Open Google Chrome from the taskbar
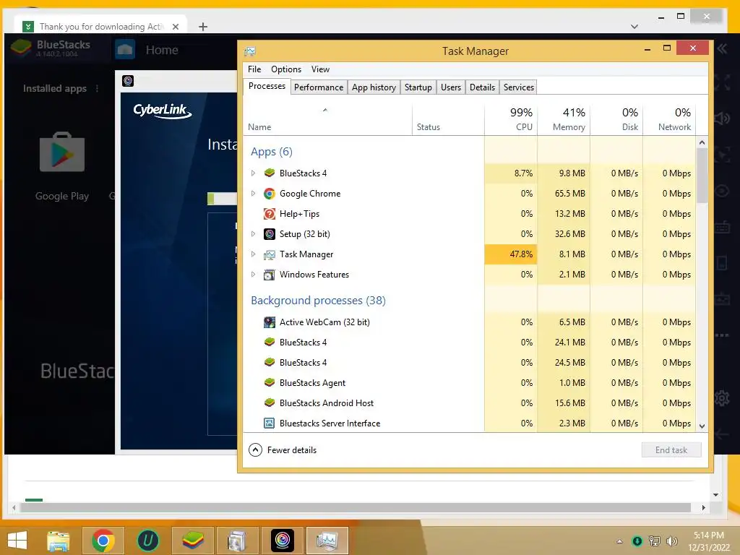Viewport: 740px width, 555px height. pos(103,541)
